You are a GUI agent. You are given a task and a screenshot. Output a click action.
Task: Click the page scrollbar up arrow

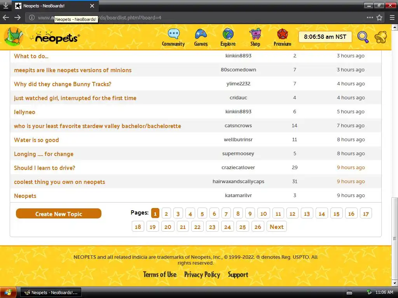[x=395, y=27]
